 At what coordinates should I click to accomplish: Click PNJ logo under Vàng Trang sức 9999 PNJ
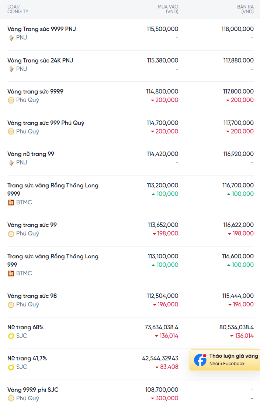pos(11,38)
